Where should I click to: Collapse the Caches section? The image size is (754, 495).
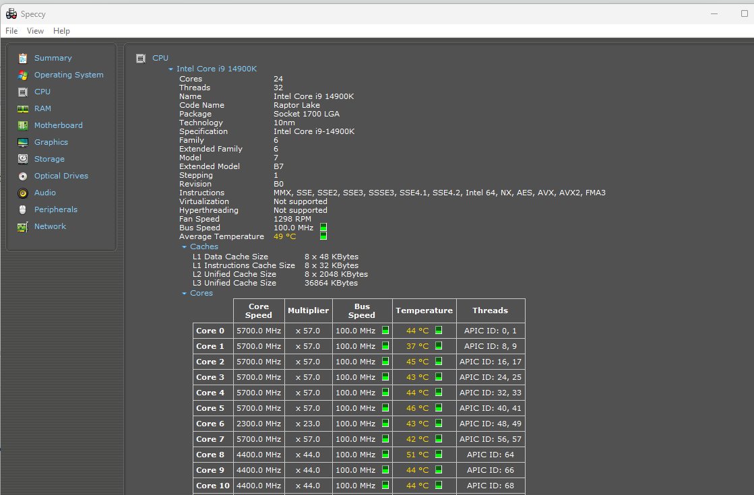click(x=185, y=247)
